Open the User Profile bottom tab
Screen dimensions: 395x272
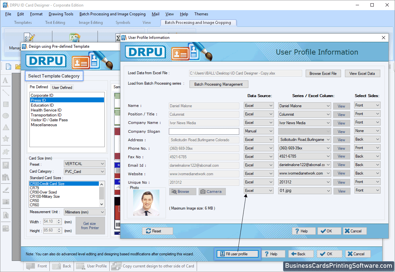pyautogui.click(x=92, y=266)
